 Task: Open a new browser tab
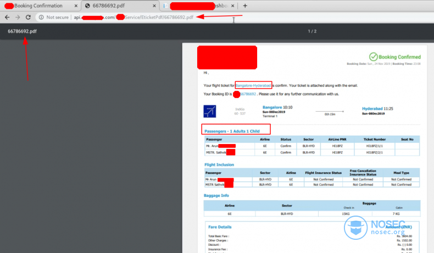click(245, 5)
